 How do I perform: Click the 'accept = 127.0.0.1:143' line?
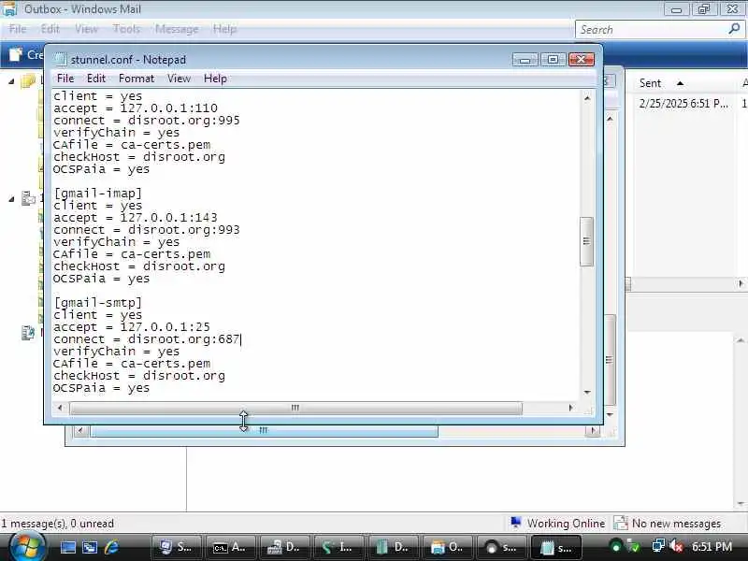click(x=136, y=218)
